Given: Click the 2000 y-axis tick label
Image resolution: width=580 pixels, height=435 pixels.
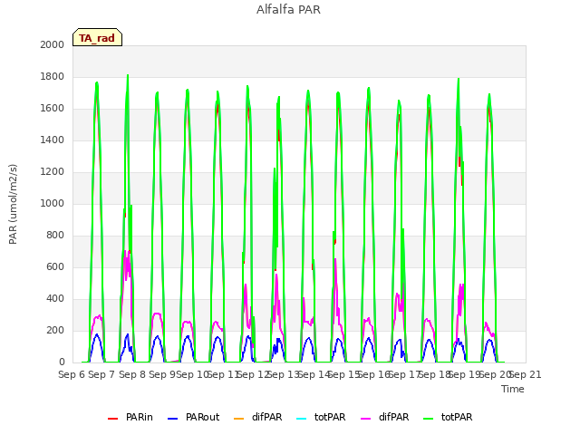Looking at the screenshot, I should point(53,44).
